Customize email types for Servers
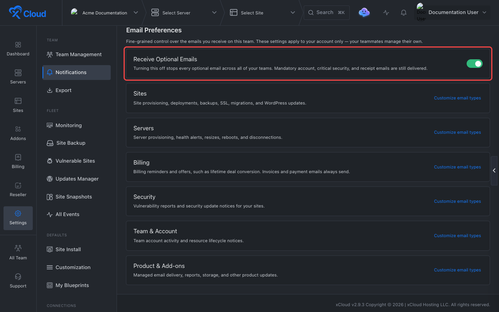 pos(457,133)
